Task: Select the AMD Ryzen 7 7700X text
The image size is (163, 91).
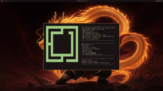Action: click(95, 29)
